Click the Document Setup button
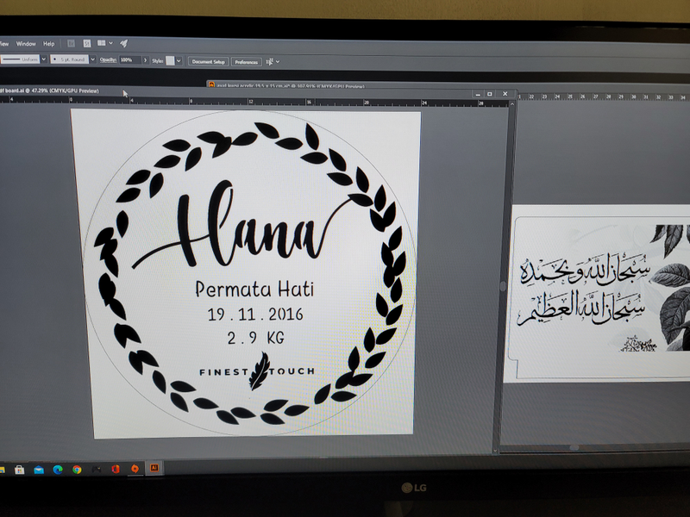Viewport: 690px width, 517px height. pyautogui.click(x=208, y=61)
